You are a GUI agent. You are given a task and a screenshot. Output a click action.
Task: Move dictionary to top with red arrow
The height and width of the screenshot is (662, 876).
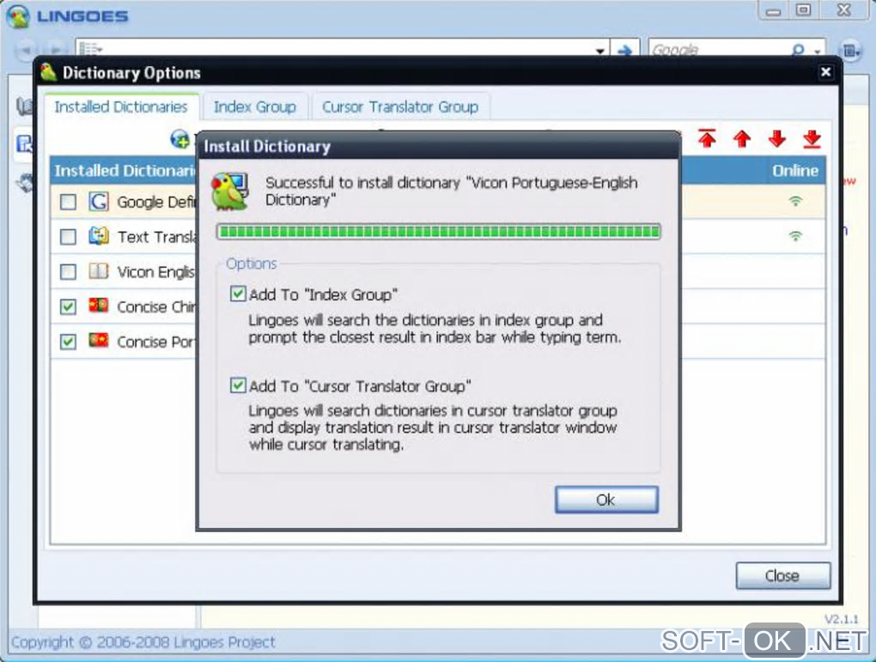707,138
